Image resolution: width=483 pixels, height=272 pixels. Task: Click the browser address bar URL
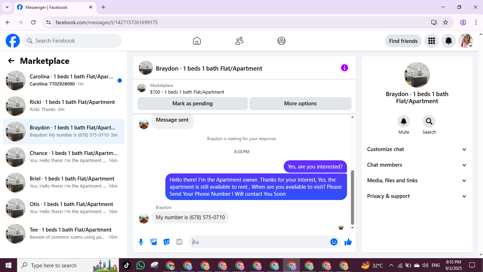[x=107, y=22]
